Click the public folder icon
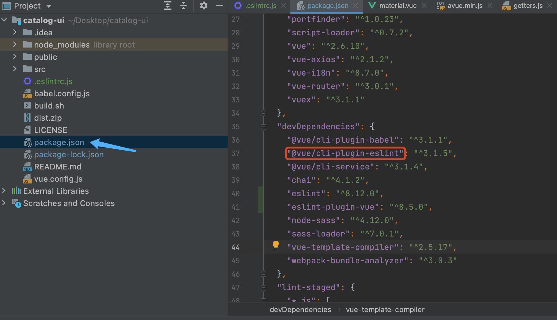This screenshot has width=557, height=320. (27, 57)
